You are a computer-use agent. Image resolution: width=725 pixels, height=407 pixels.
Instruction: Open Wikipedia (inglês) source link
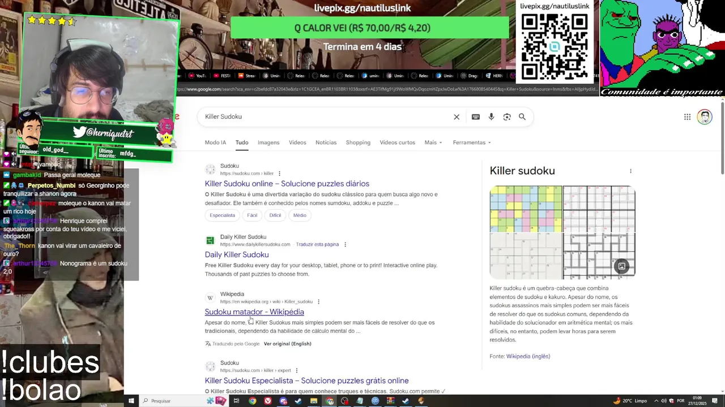[528, 356]
